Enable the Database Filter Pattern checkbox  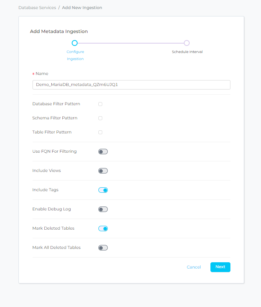click(100, 104)
